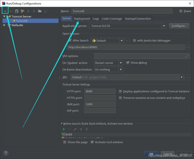194x159 pixels.
Task: Open the Code Coverage tab
Action: pos(112,19)
